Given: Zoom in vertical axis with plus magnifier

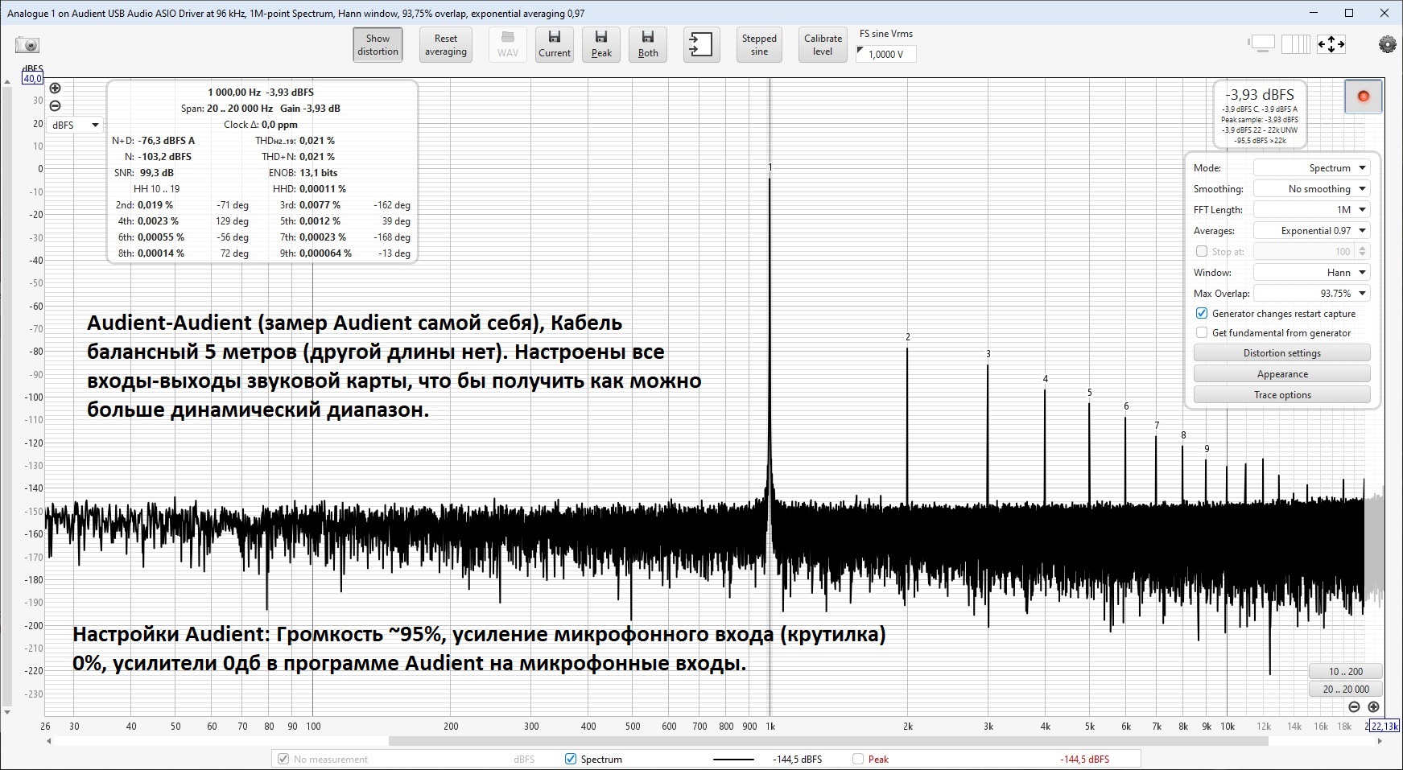Looking at the screenshot, I should 55,89.
